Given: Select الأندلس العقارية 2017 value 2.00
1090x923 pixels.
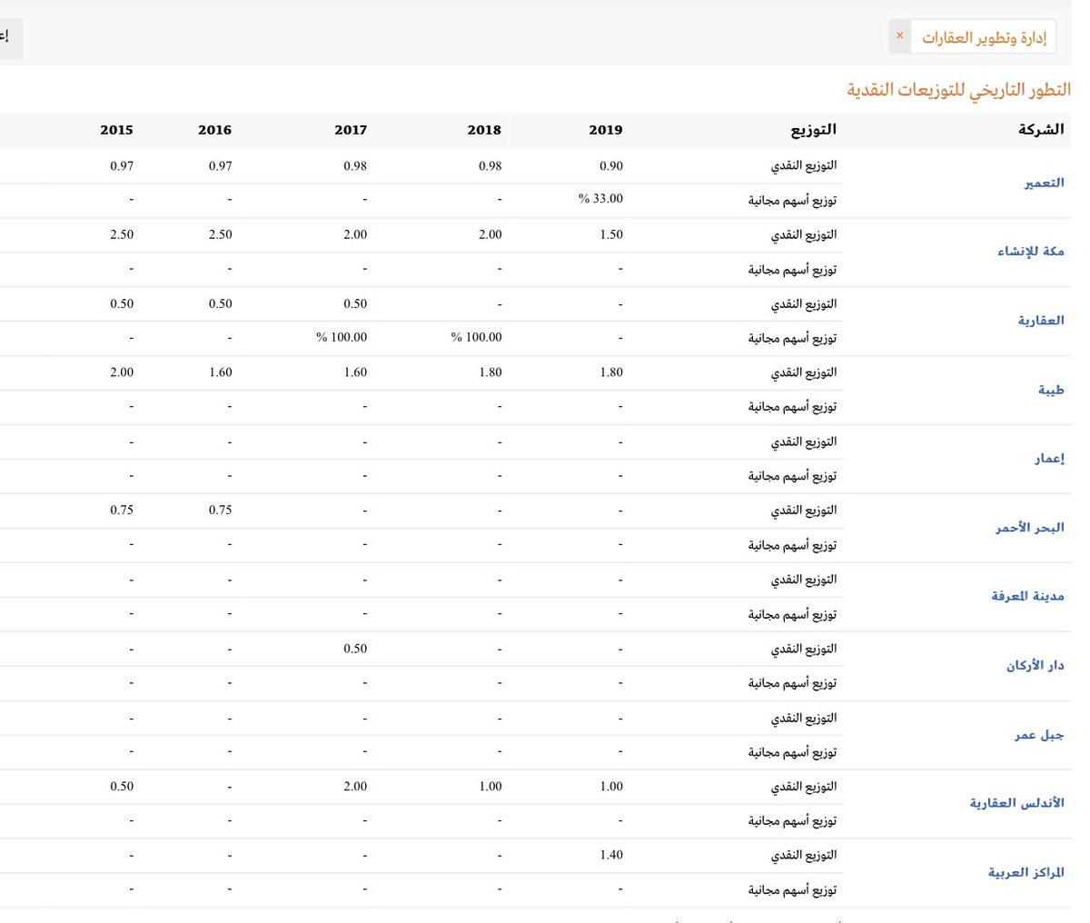Looking at the screenshot, I should point(355,787).
